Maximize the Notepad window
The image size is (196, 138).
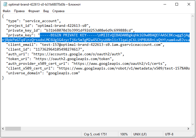[x=176, y=4]
